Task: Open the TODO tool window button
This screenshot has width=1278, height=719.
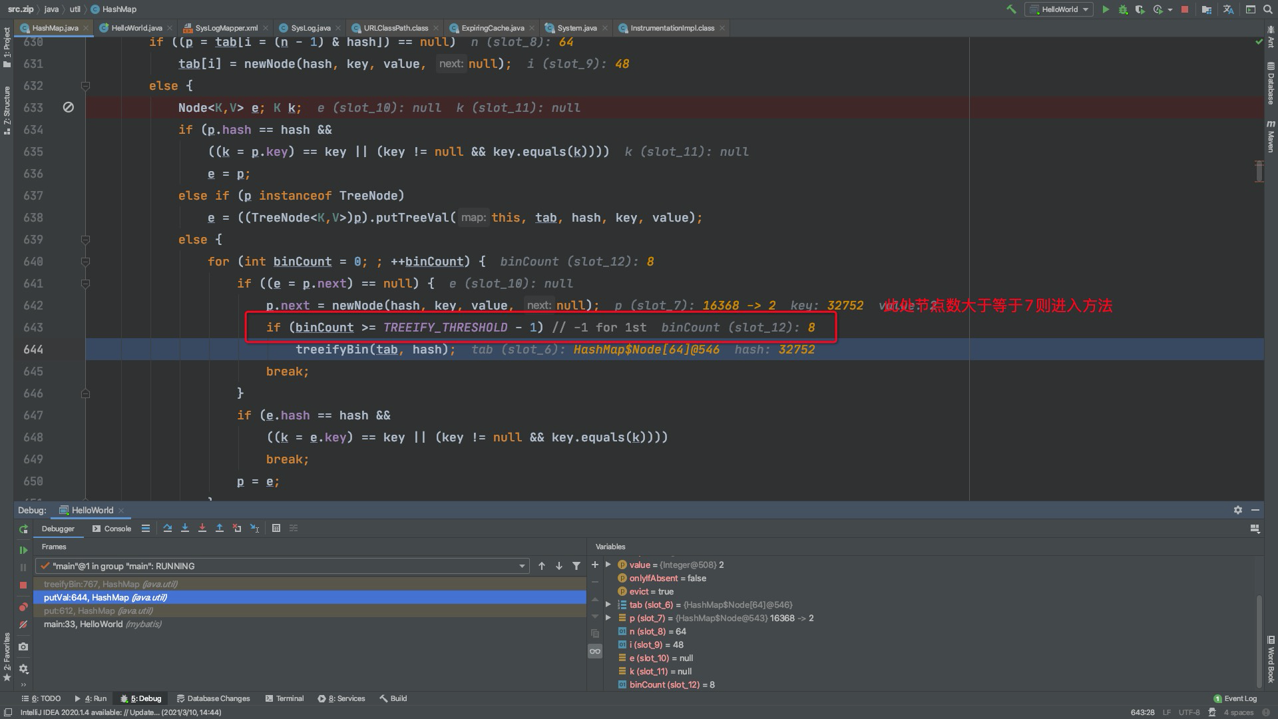Action: (x=41, y=698)
